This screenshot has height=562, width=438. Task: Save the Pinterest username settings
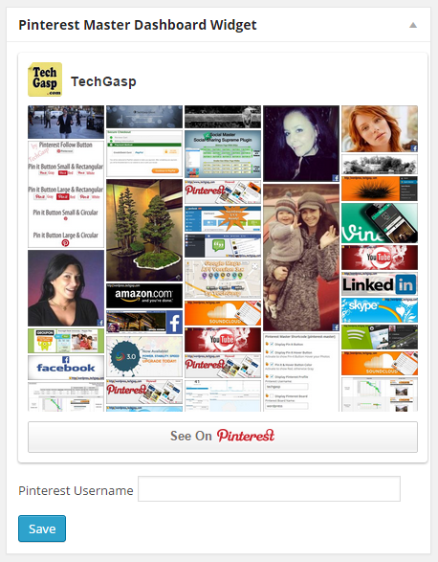pos(42,528)
